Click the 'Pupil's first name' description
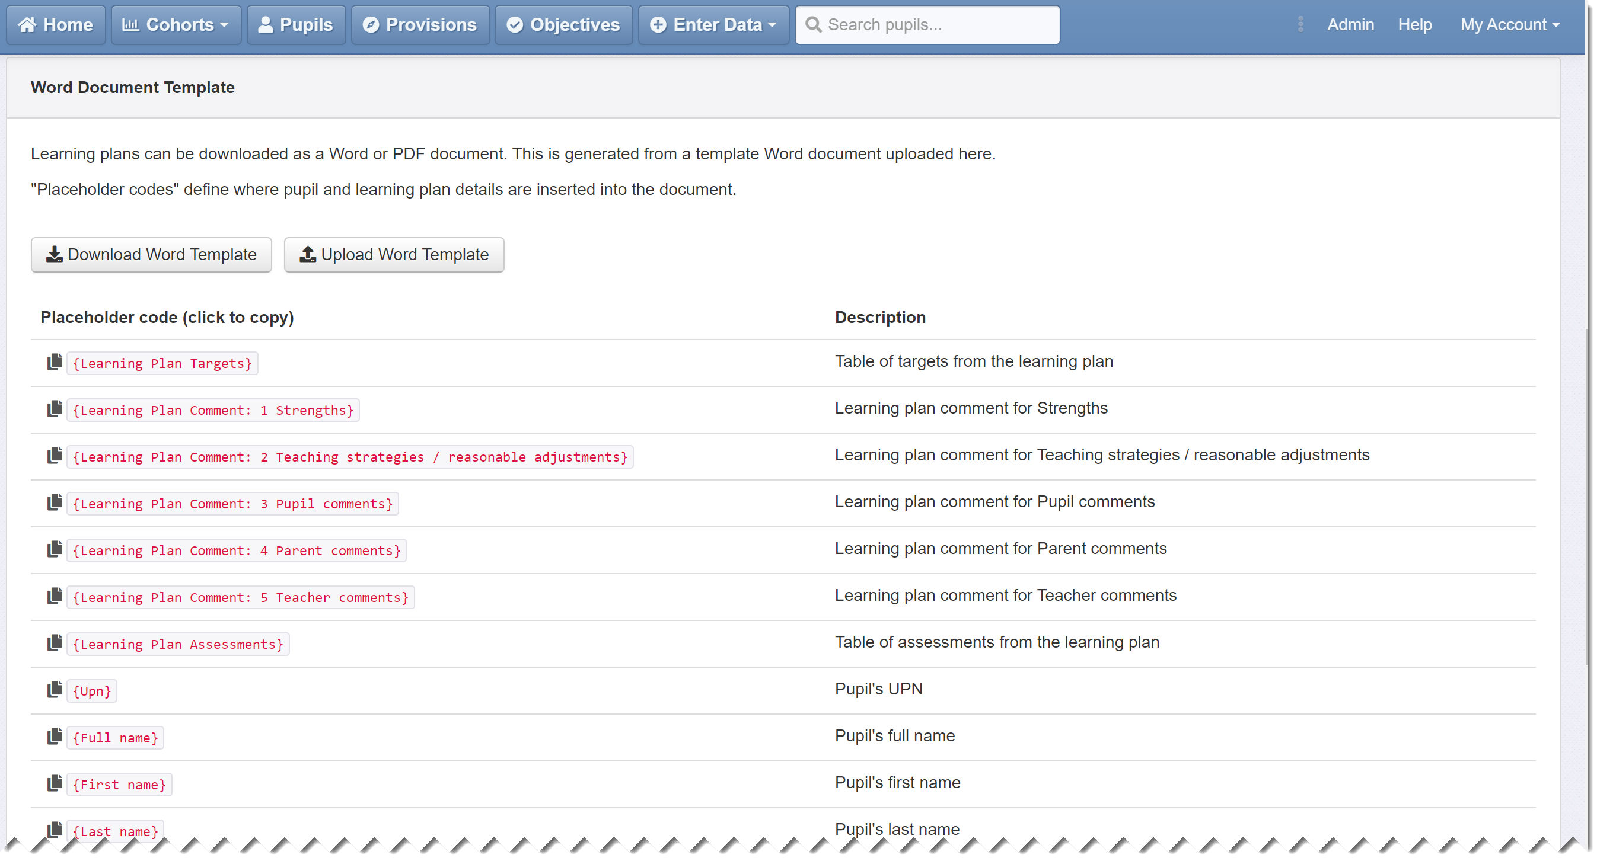Image resolution: width=1597 pixels, height=861 pixels. (898, 783)
